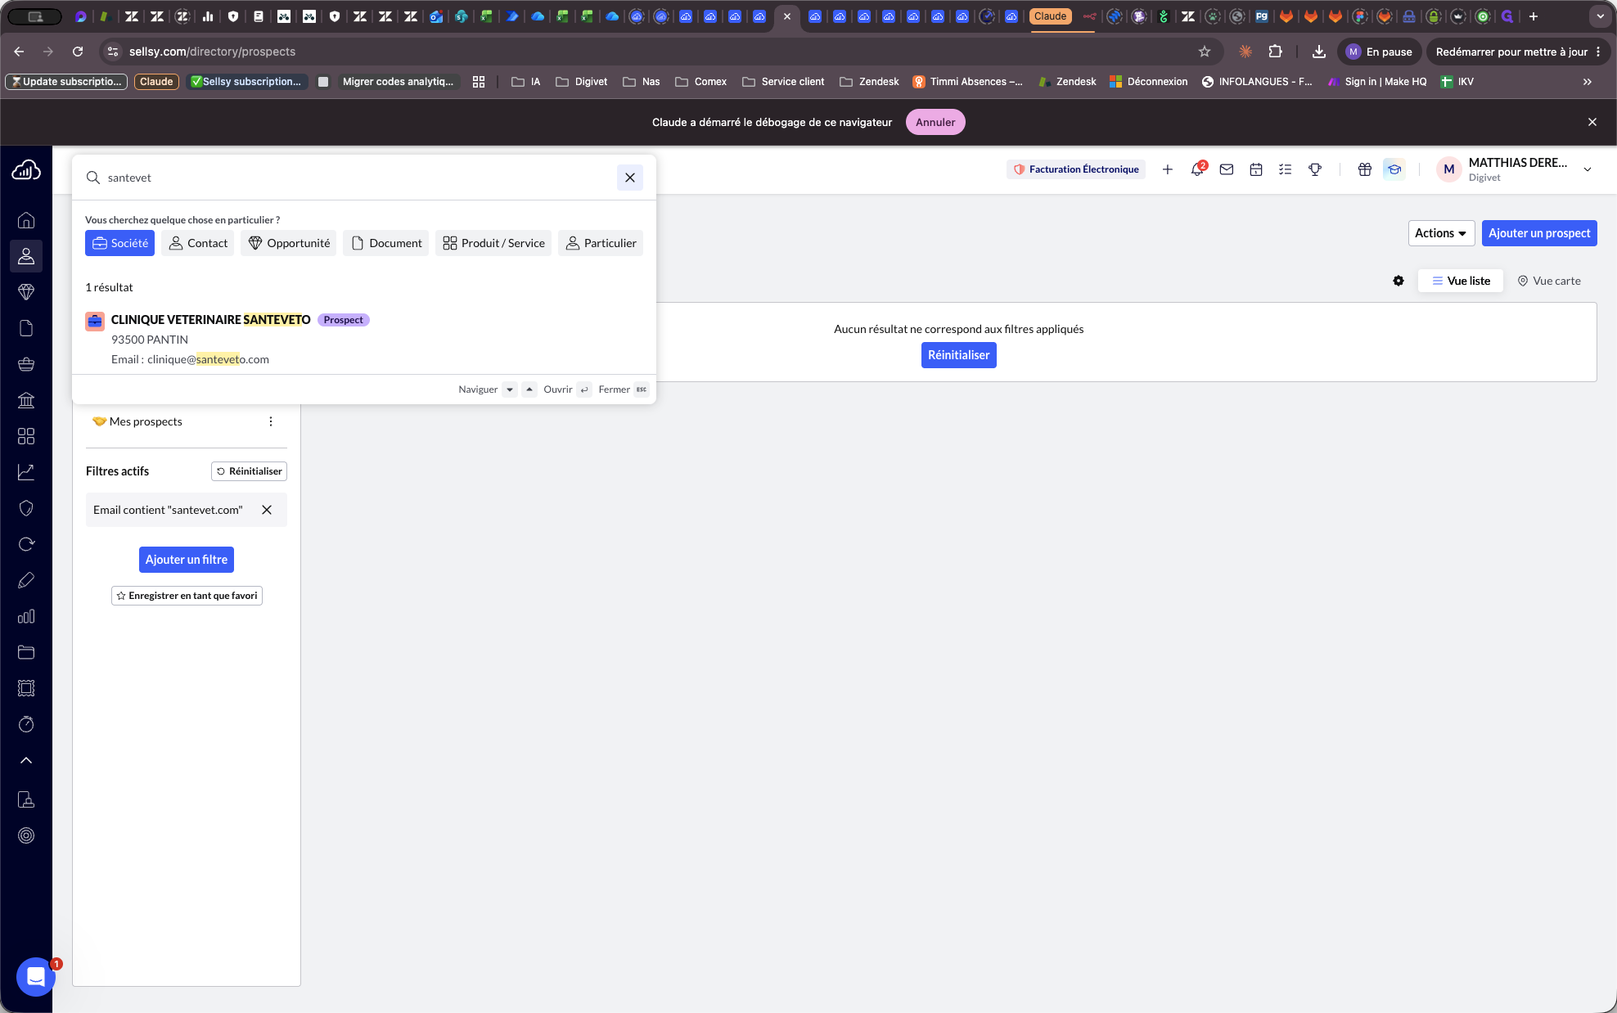Open the pen signature icon in sidebar
1617x1013 pixels.
tap(26, 580)
